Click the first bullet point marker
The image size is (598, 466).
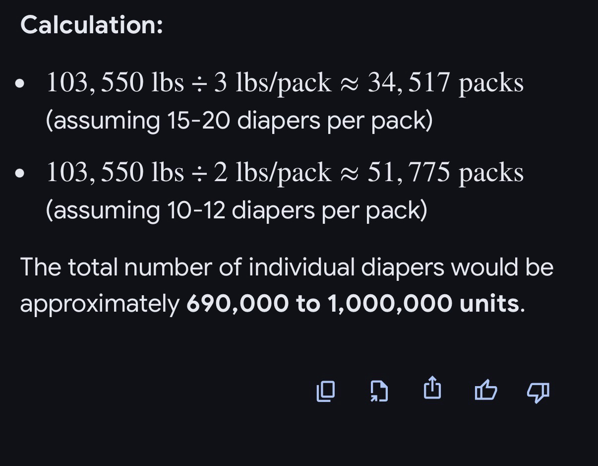pos(20,84)
